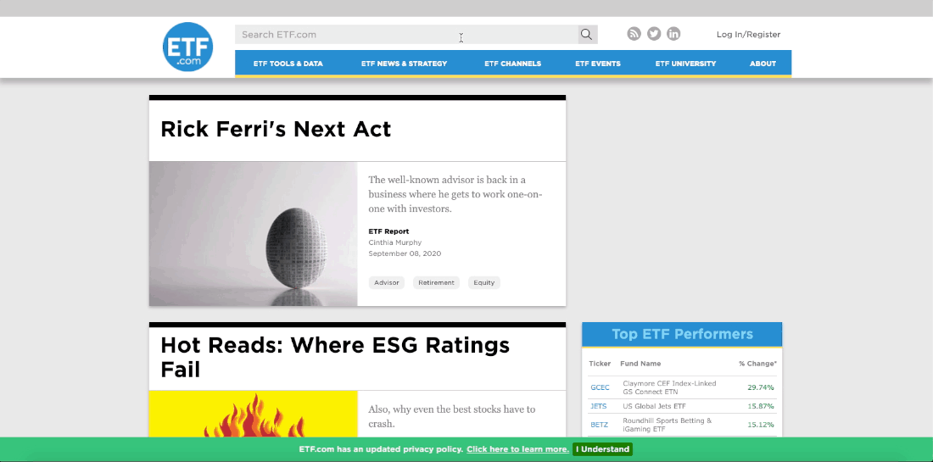The image size is (933, 462).
Task: Click Roundhill Sports Betting & iGaming ETF
Action: pos(667,425)
